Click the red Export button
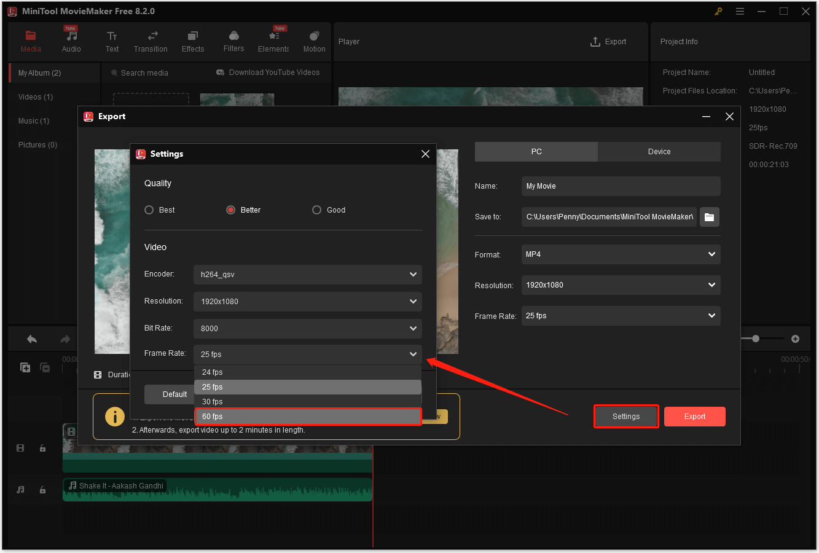 tap(695, 417)
